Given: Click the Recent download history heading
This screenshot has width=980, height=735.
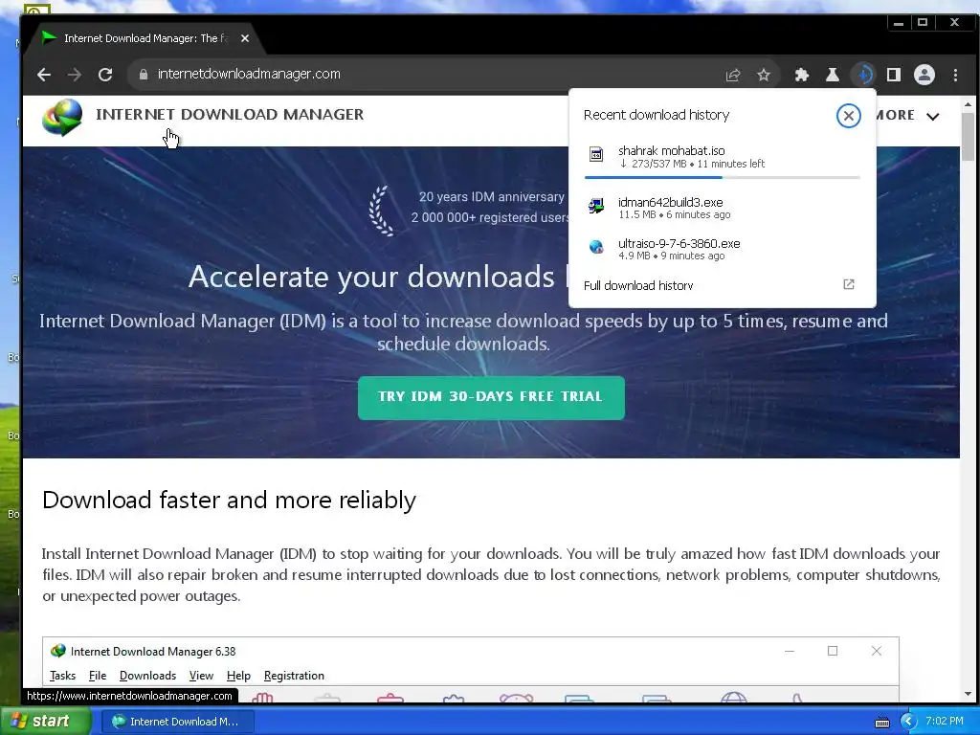Looking at the screenshot, I should (657, 115).
